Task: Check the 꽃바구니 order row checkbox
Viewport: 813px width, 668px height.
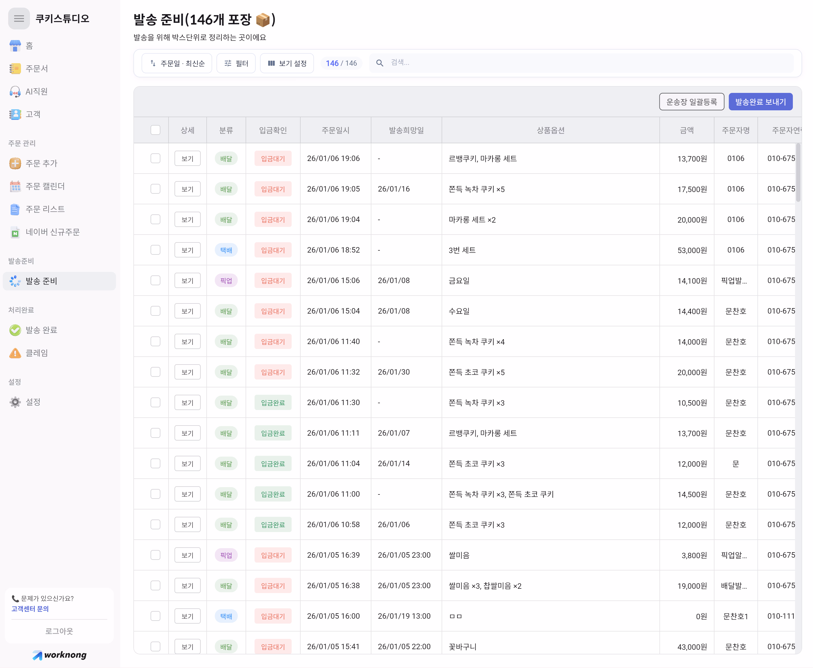Action: [155, 646]
